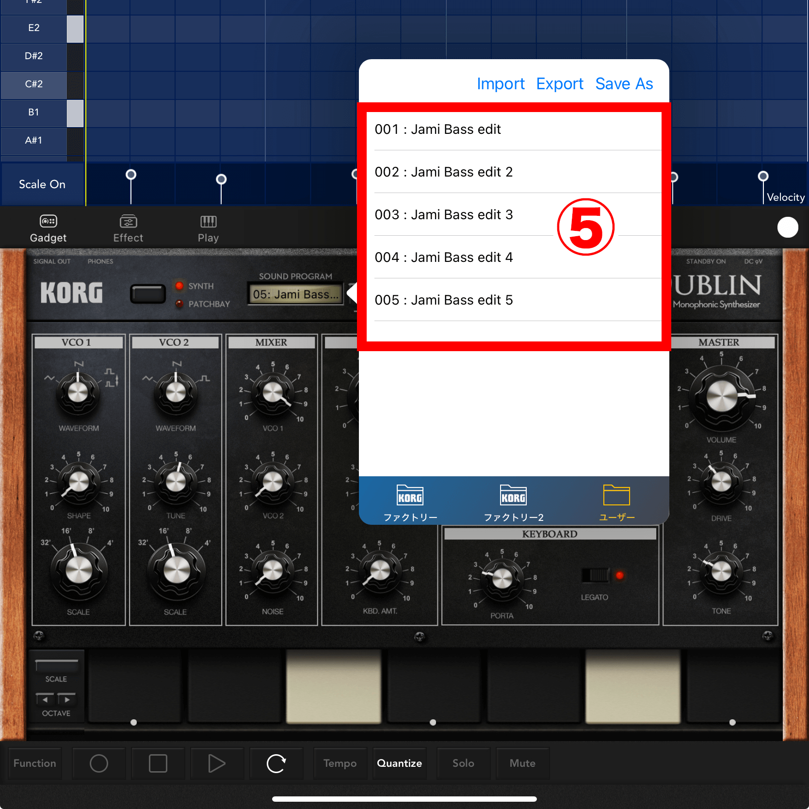This screenshot has width=809, height=809.
Task: Open the Factory-2 (ファクトリー2) preset folder
Action: (x=514, y=502)
